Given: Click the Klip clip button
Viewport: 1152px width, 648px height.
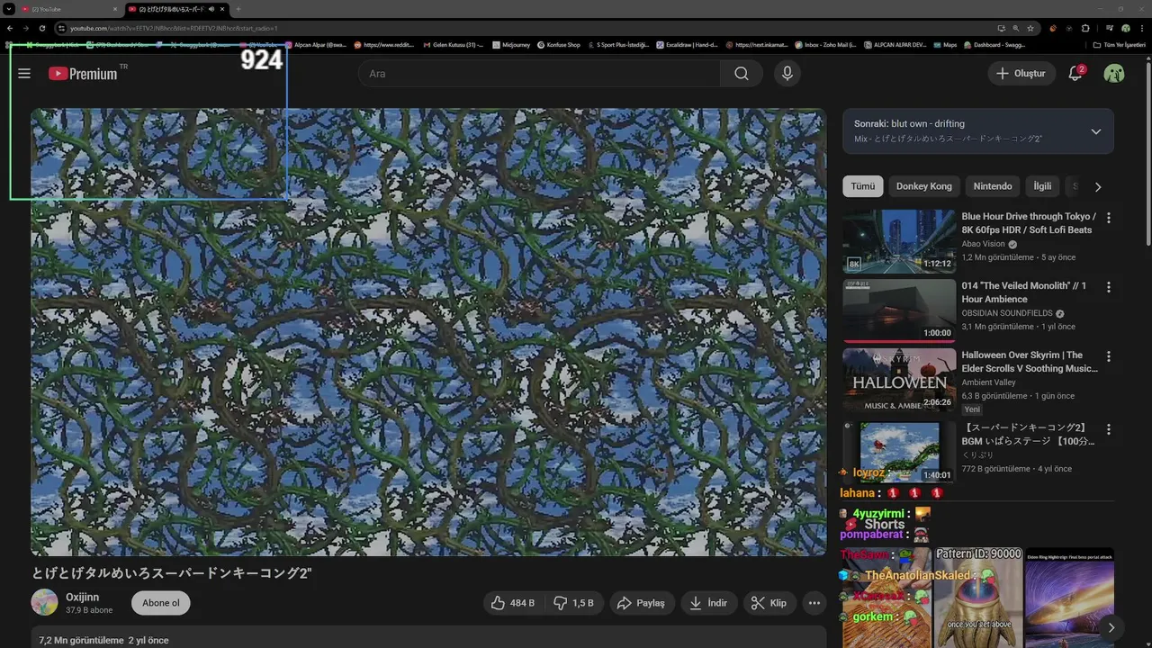Looking at the screenshot, I should (769, 603).
